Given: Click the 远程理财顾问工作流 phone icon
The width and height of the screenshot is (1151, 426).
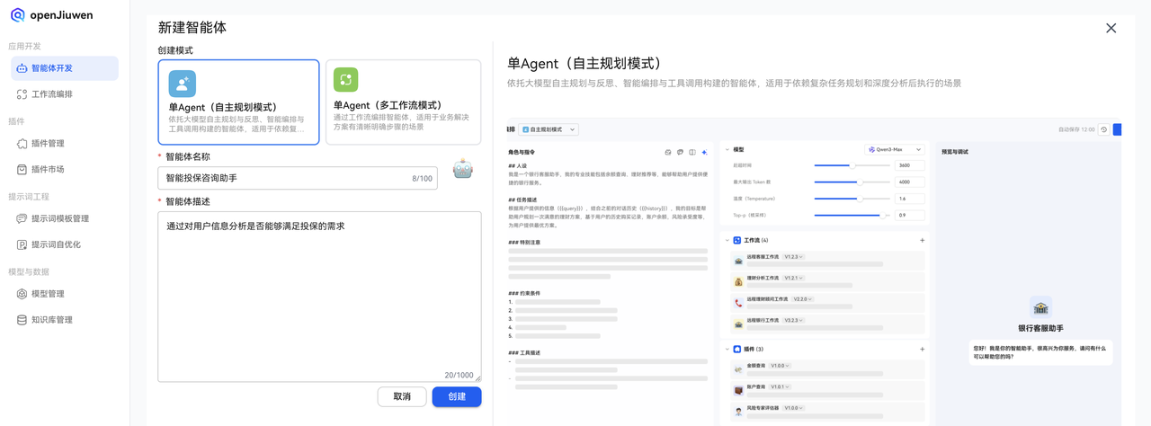Looking at the screenshot, I should coord(738,304).
